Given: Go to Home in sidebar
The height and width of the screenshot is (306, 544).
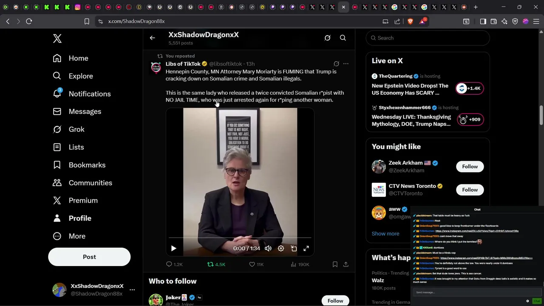Looking at the screenshot, I should pyautogui.click(x=71, y=58).
